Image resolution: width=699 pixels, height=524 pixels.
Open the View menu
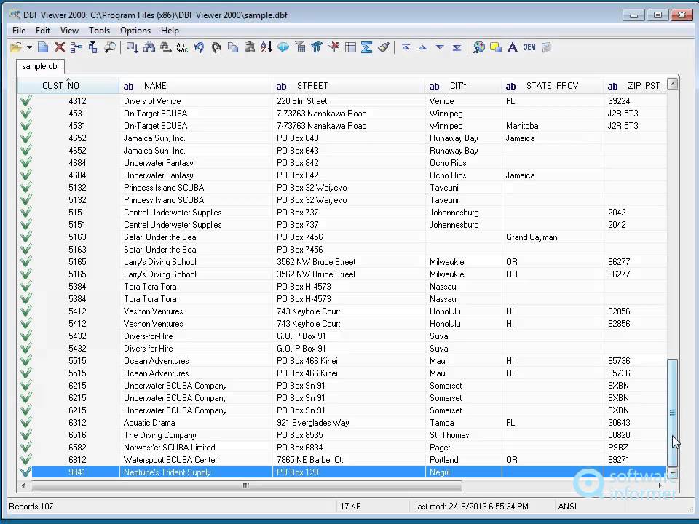tap(69, 31)
